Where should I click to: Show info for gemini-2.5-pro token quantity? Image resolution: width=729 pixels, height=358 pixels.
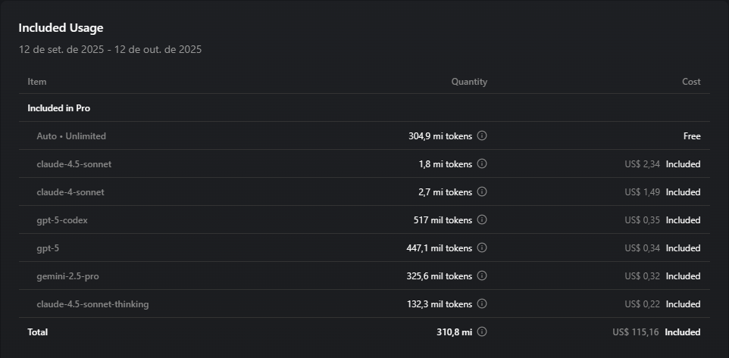click(482, 276)
